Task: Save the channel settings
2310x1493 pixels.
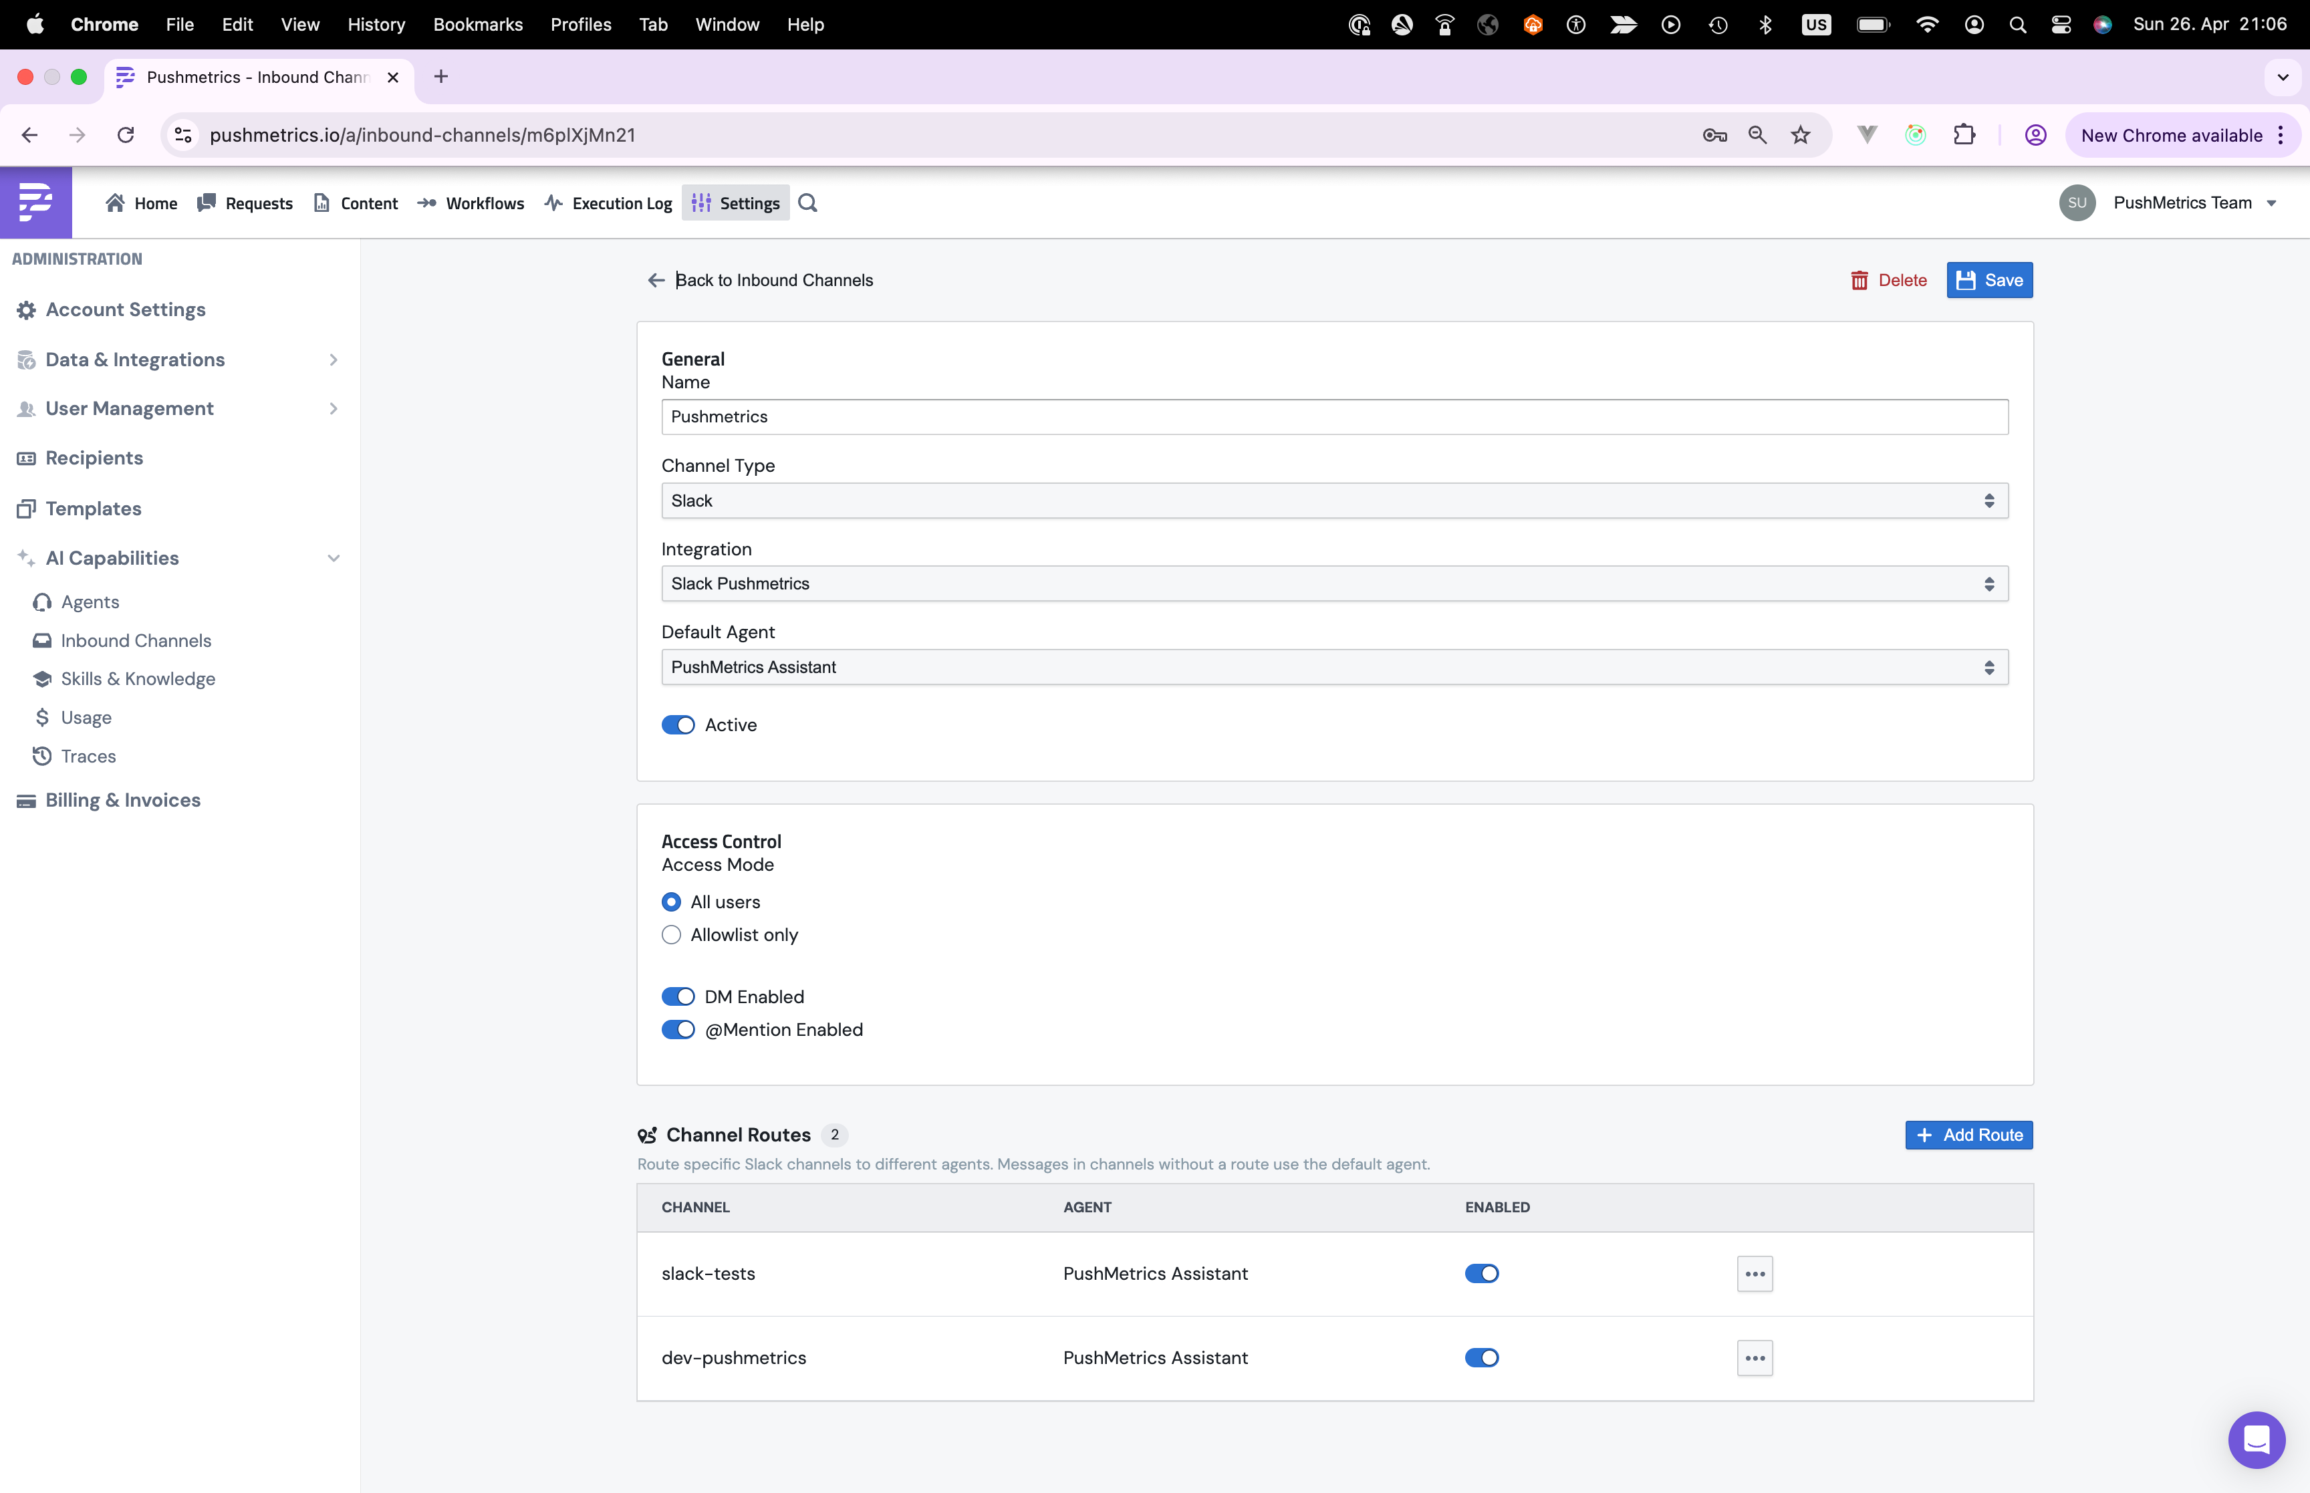Action: (1989, 280)
